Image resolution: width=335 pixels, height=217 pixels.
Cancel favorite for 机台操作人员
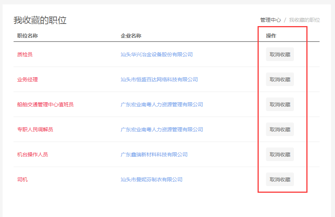280,154
